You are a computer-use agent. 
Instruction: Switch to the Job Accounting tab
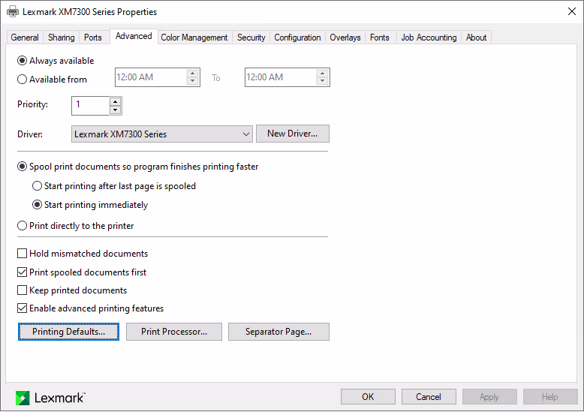(x=429, y=38)
